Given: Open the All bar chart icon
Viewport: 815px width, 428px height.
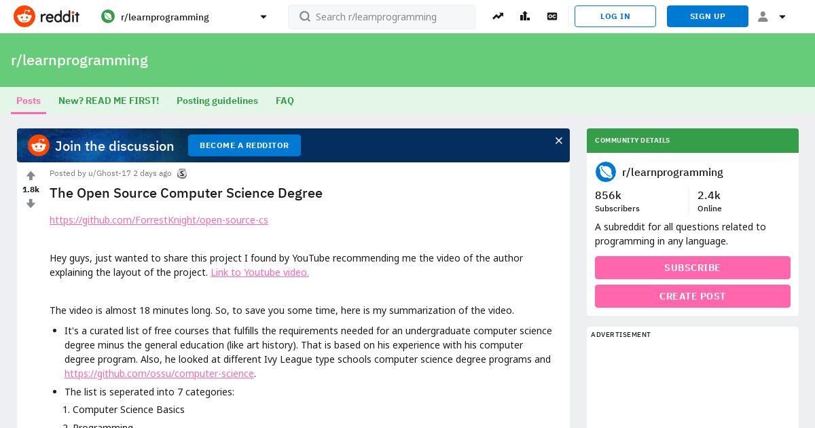Looking at the screenshot, I should 525,16.
